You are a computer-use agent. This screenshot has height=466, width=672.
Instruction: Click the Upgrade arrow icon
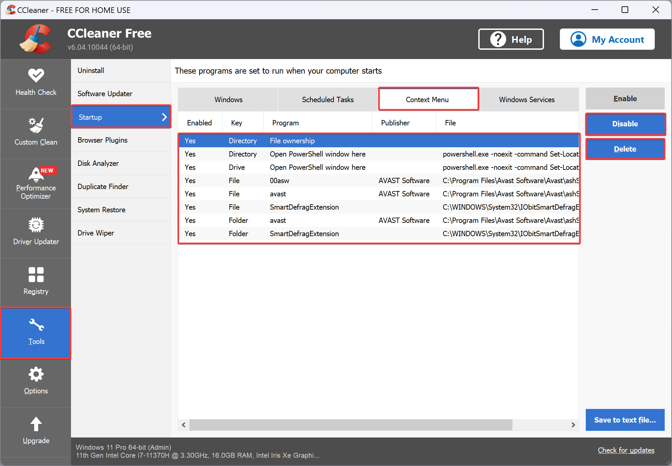[36, 424]
